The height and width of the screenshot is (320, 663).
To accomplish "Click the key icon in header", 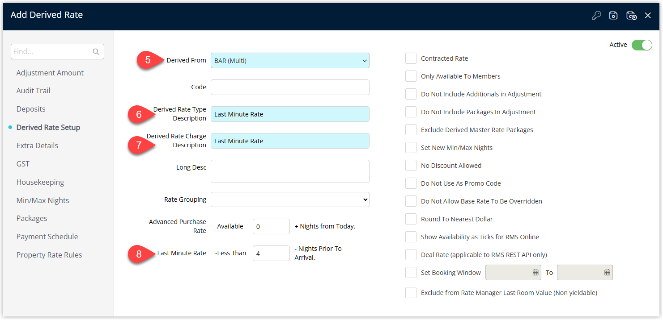I will (596, 16).
